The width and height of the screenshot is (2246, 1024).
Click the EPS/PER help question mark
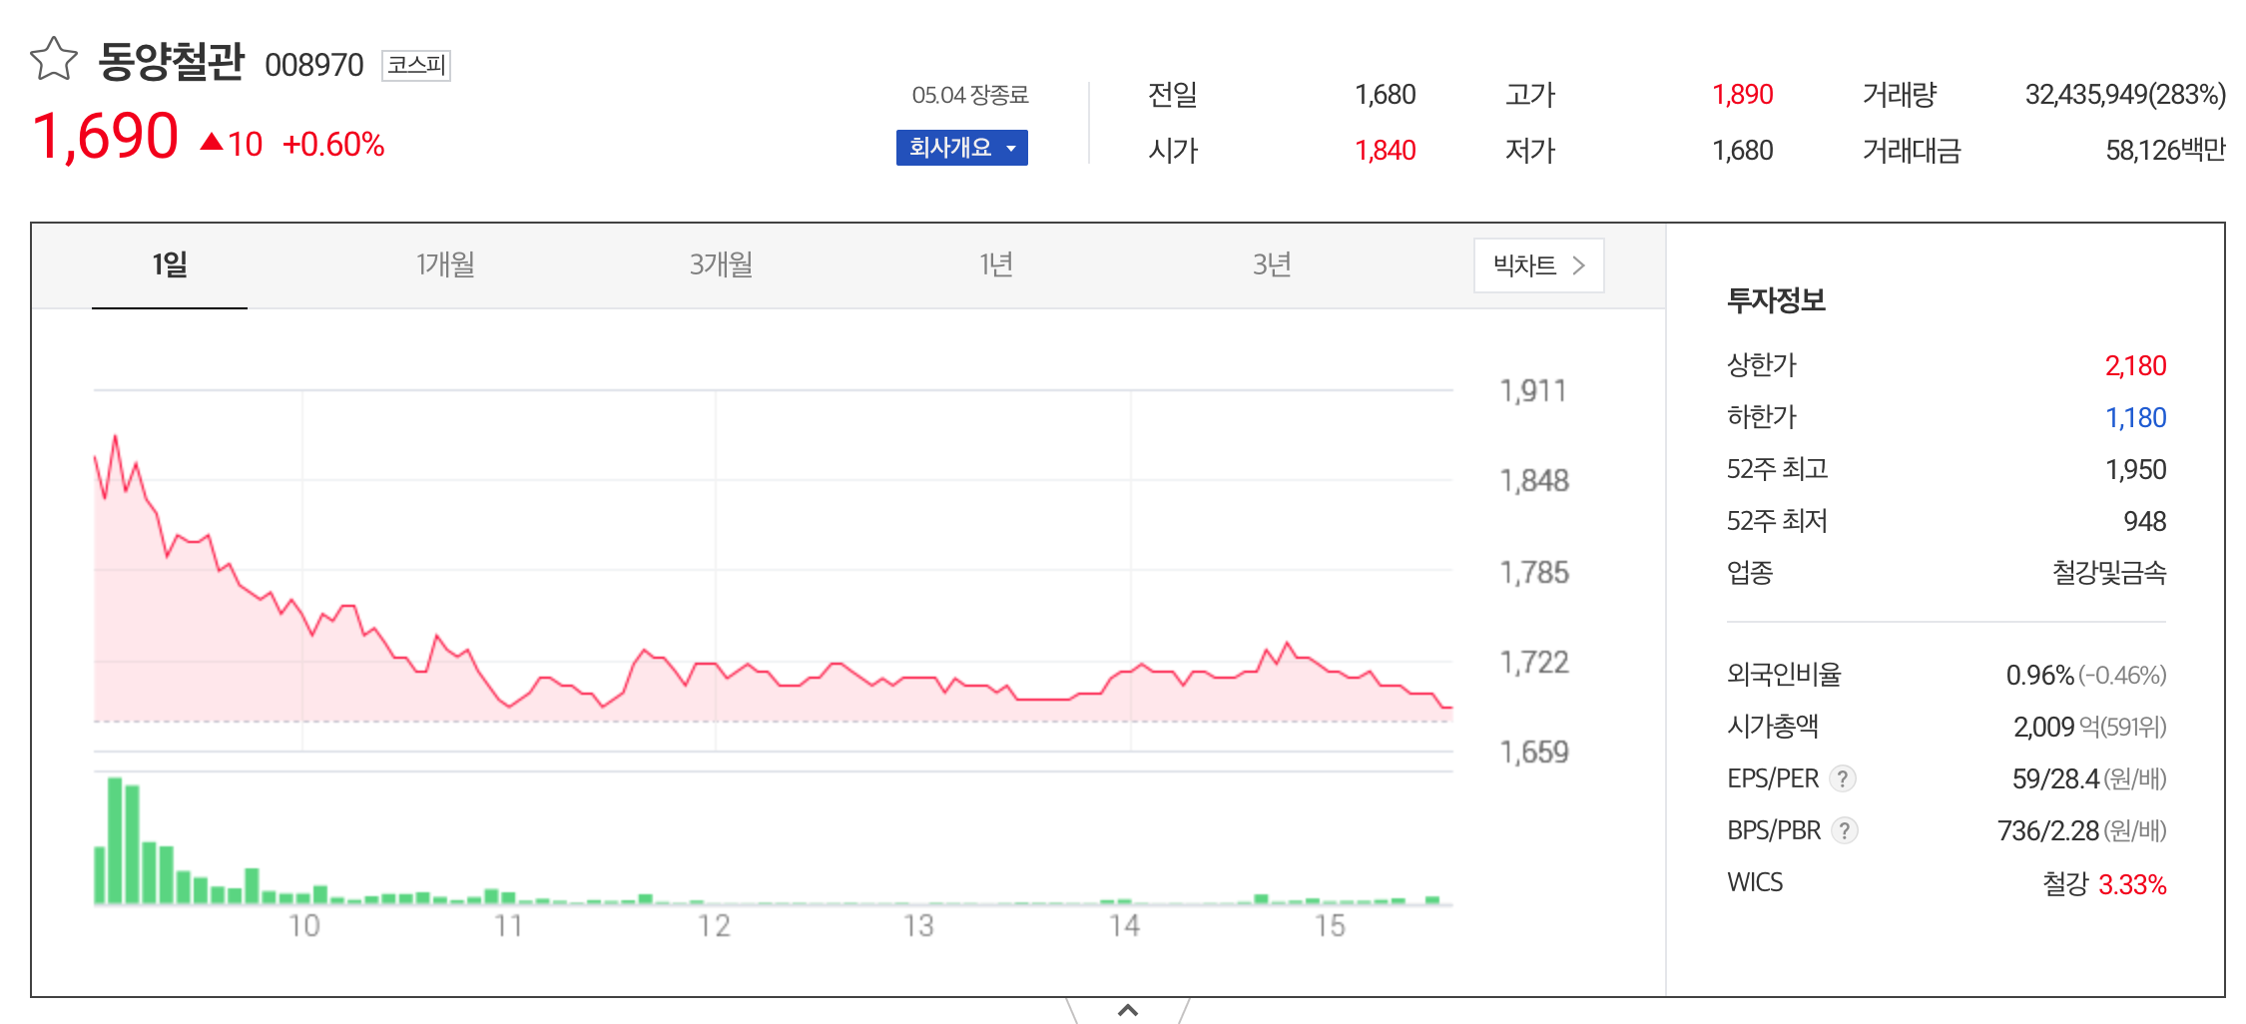pyautogui.click(x=1843, y=778)
